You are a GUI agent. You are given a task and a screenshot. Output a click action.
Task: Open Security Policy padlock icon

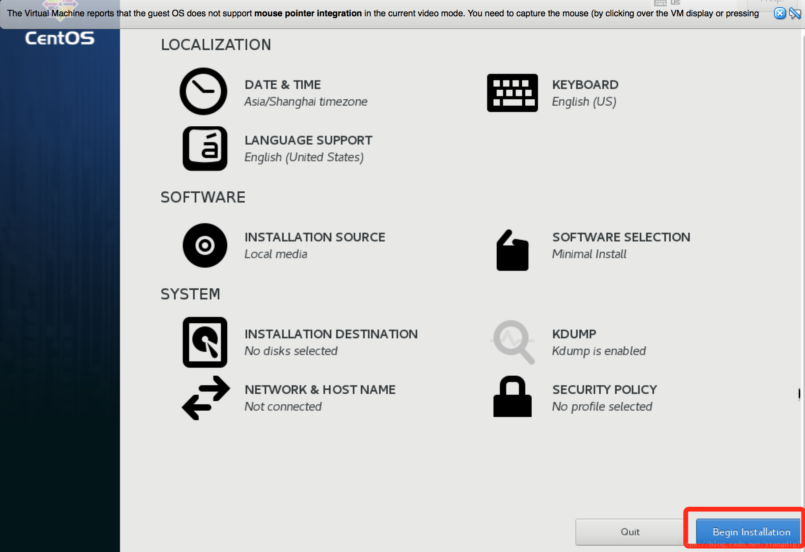click(x=512, y=396)
